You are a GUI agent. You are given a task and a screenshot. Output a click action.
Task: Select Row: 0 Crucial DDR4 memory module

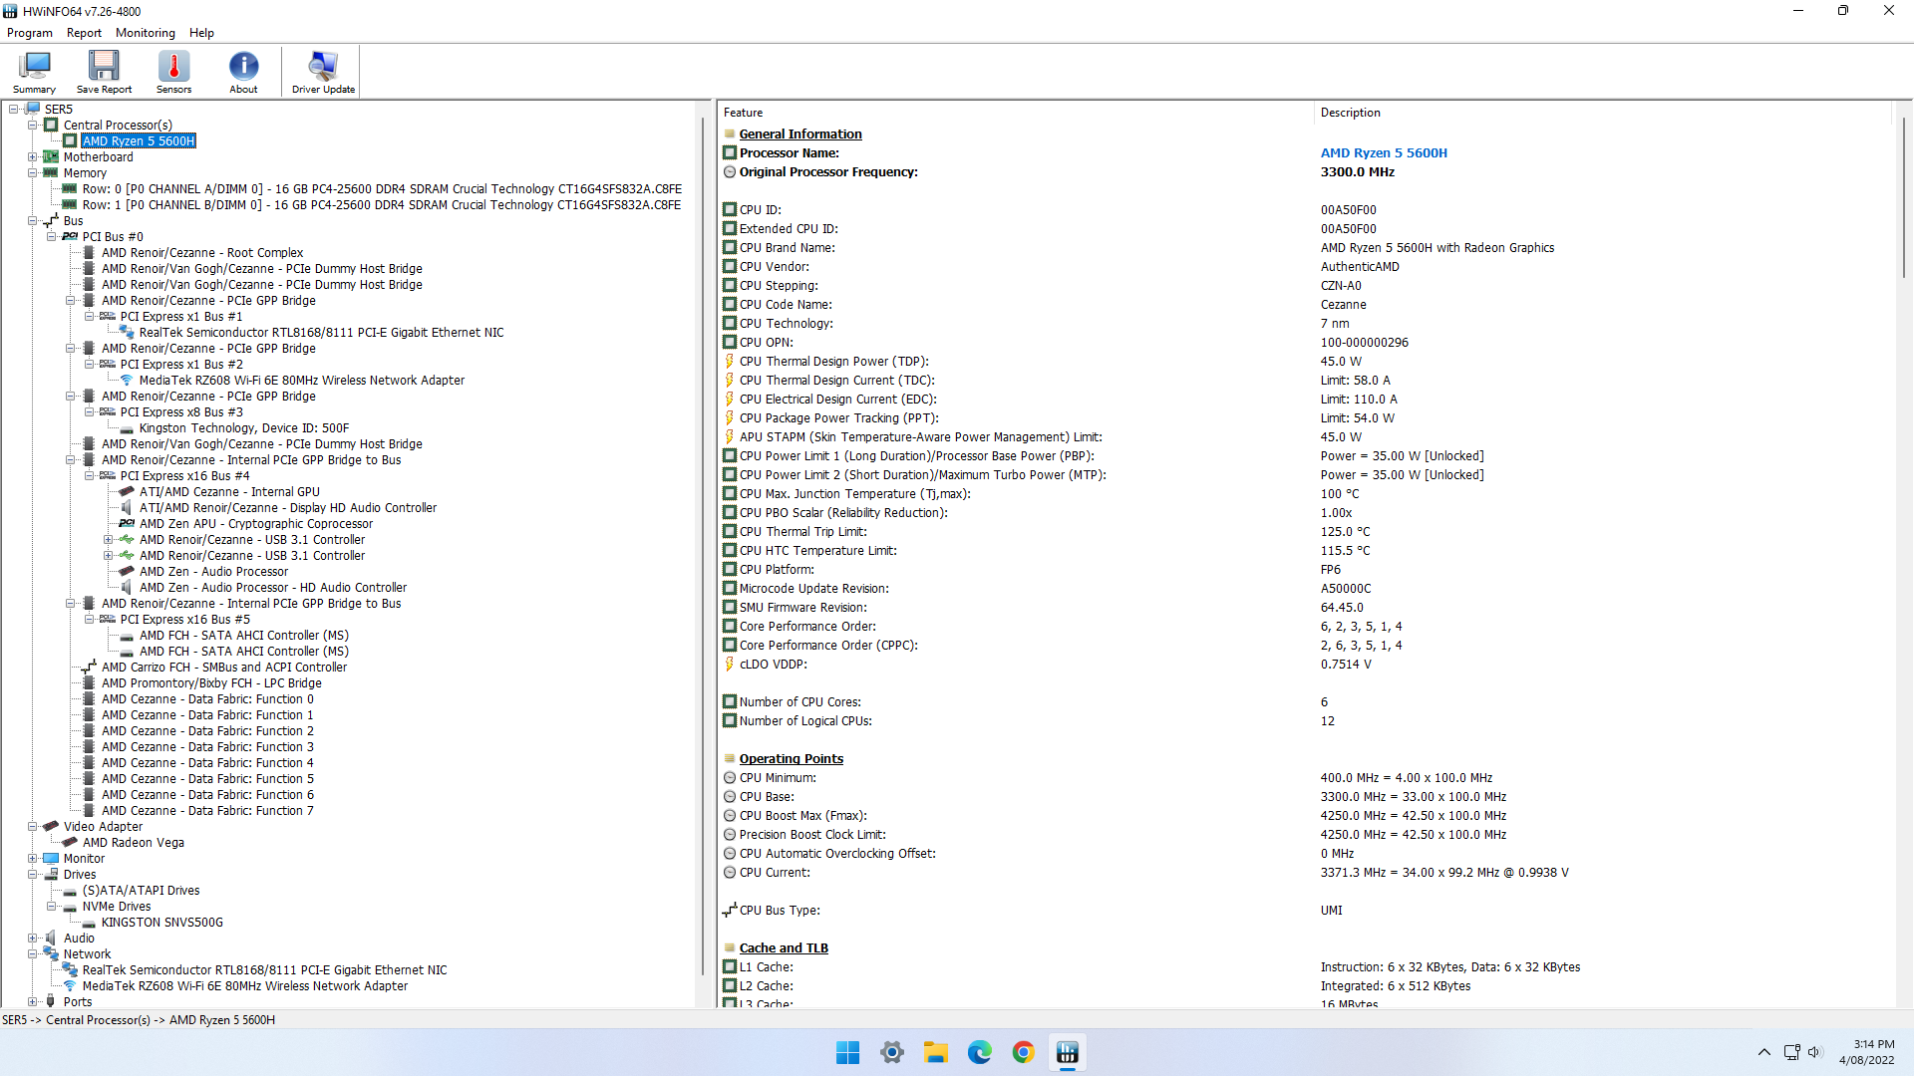pyautogui.click(x=382, y=189)
